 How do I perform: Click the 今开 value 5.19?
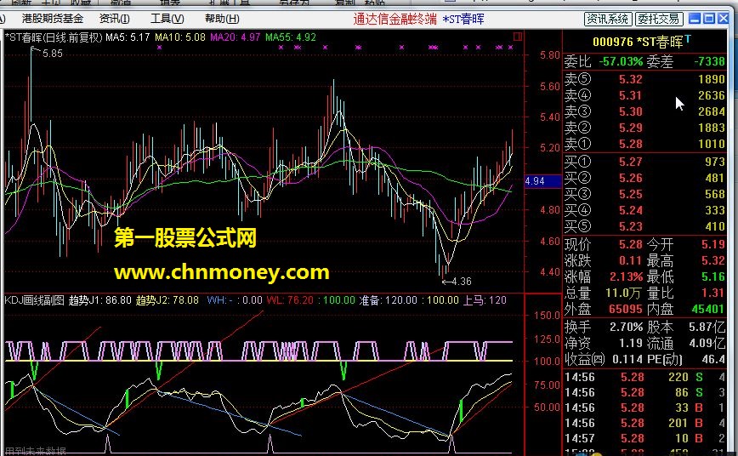point(713,244)
